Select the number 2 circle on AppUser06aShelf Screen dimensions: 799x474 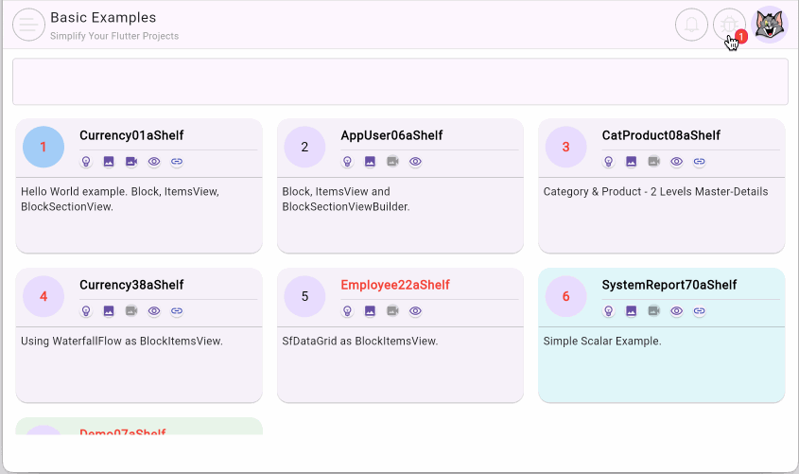click(304, 147)
